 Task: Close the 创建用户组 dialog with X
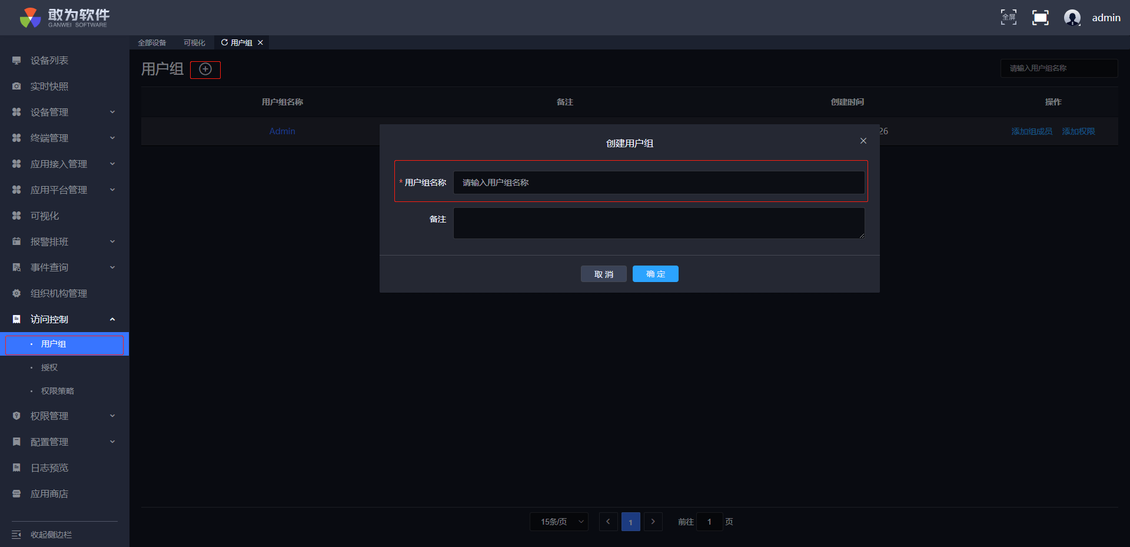[863, 141]
